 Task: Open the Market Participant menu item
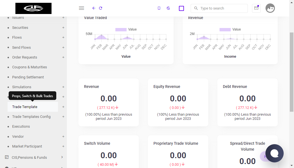(27, 146)
